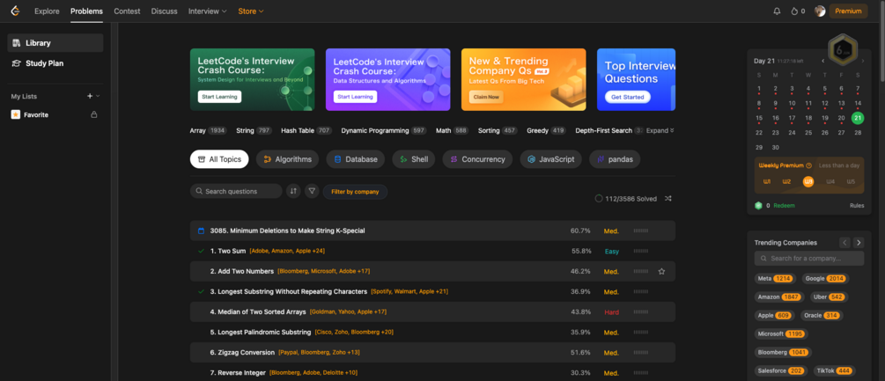
Task: Select the JavaScript topic filter
Action: pyautogui.click(x=551, y=159)
